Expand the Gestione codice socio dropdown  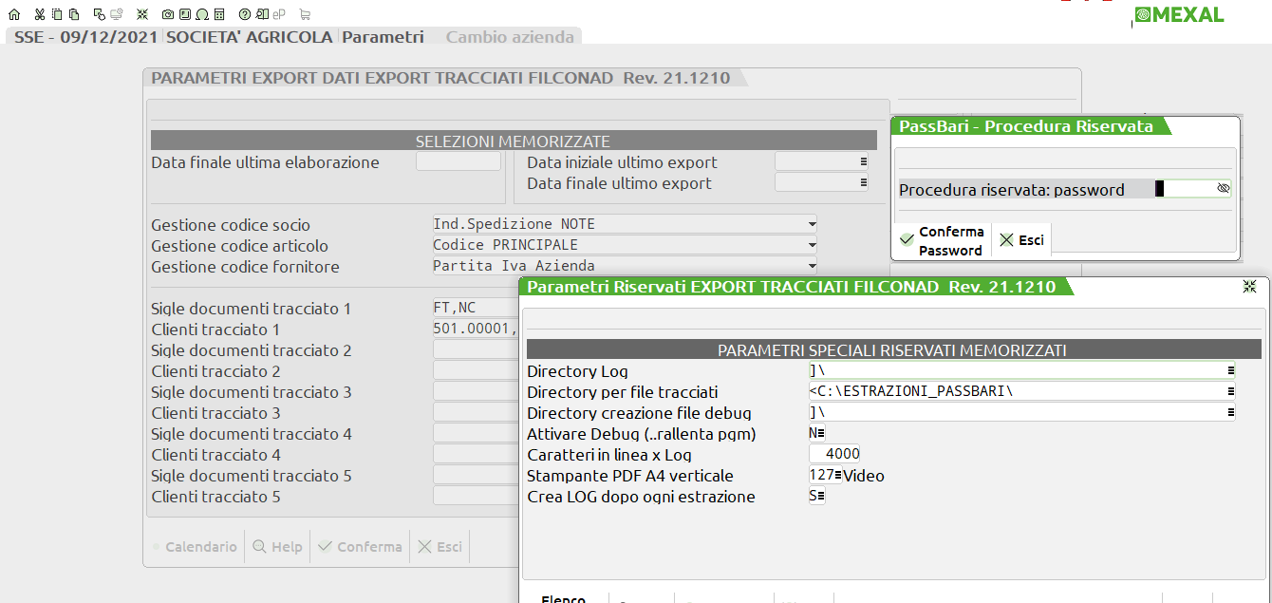pos(812,225)
